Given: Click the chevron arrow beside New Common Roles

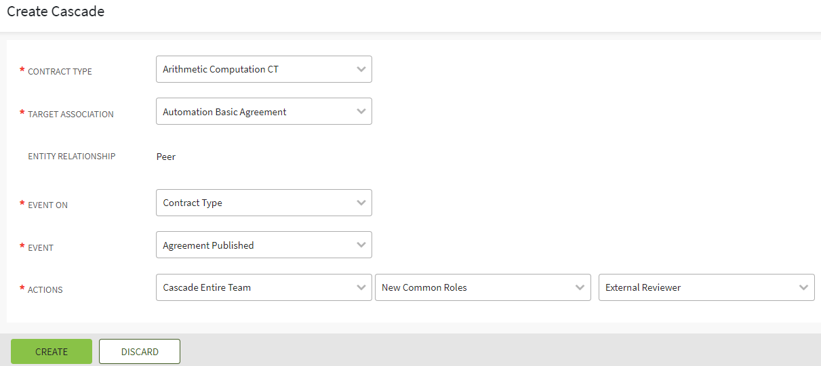Looking at the screenshot, I should [580, 287].
